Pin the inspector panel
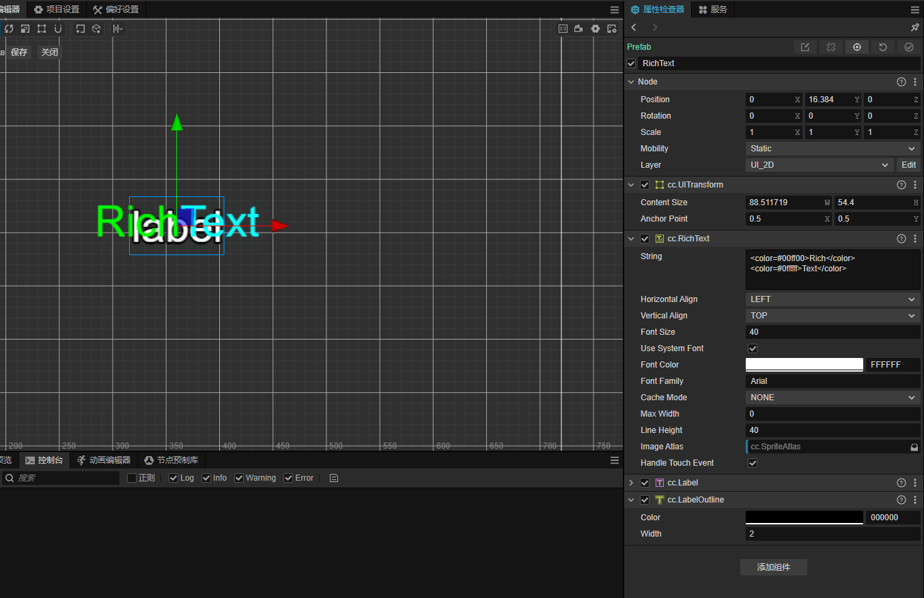The height and width of the screenshot is (598, 924). pyautogui.click(x=915, y=27)
